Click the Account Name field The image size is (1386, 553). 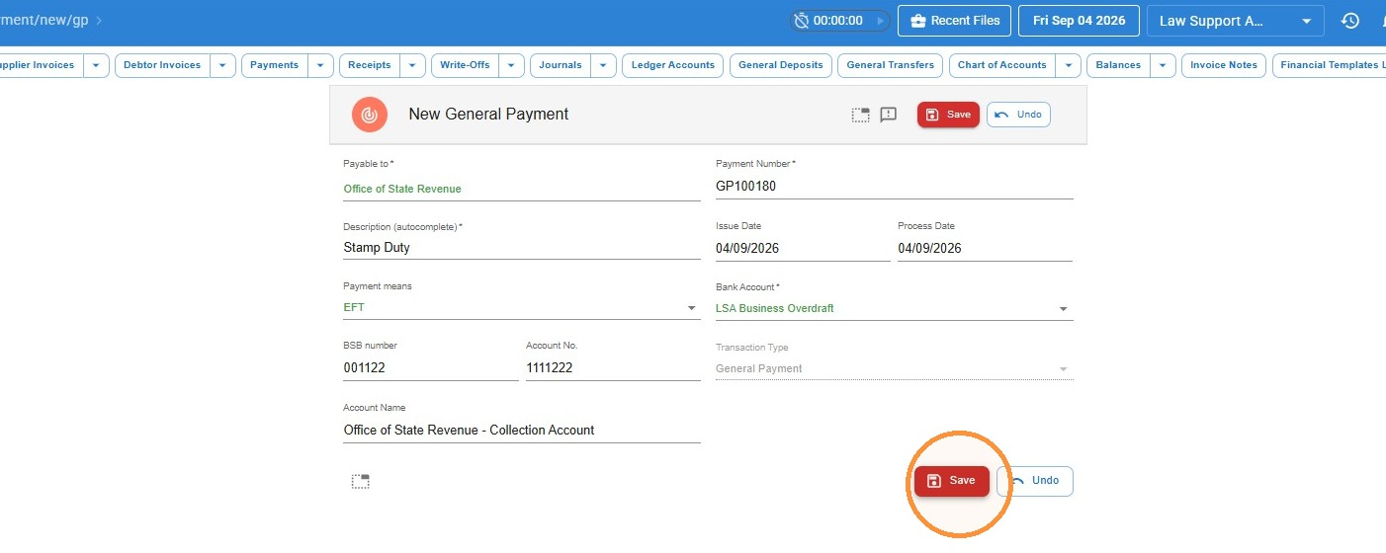(522, 431)
